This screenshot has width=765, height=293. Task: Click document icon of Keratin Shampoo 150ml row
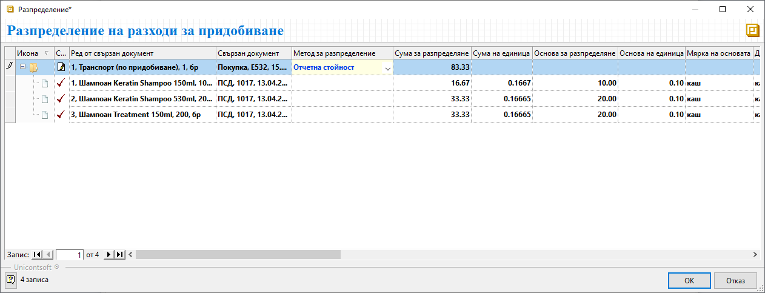click(44, 83)
